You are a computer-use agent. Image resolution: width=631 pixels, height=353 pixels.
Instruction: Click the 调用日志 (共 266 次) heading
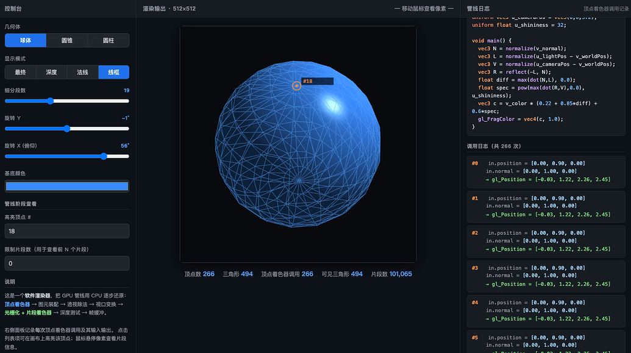pos(494,146)
